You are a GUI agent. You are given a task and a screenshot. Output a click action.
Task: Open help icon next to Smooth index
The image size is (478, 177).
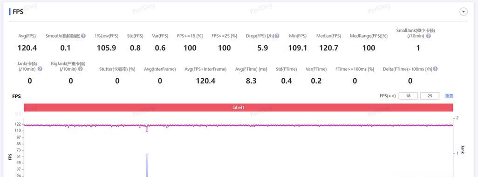coord(83,36)
